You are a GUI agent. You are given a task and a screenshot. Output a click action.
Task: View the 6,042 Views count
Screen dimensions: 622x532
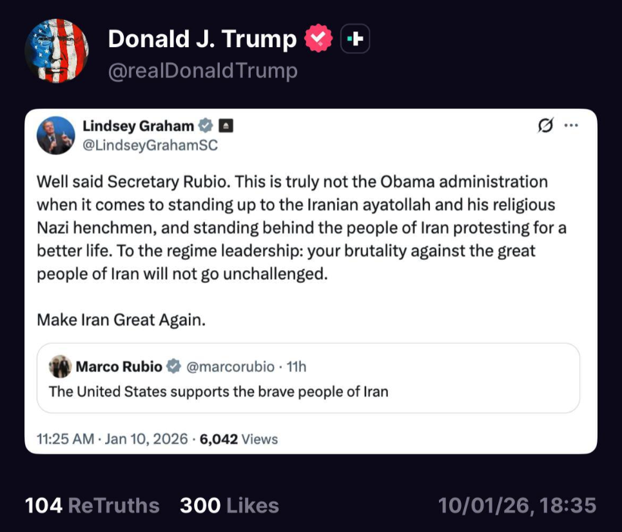(238, 439)
